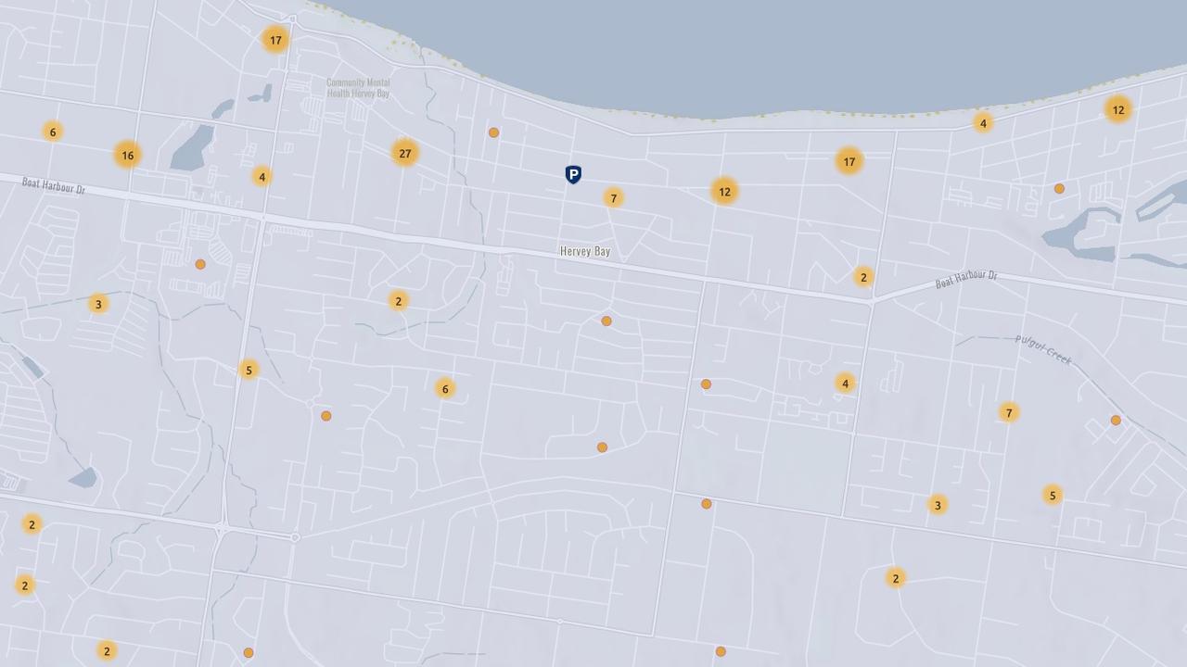1187x667 pixels.
Task: Open the 3 cluster in the western neighbourhood
Action: (x=98, y=304)
